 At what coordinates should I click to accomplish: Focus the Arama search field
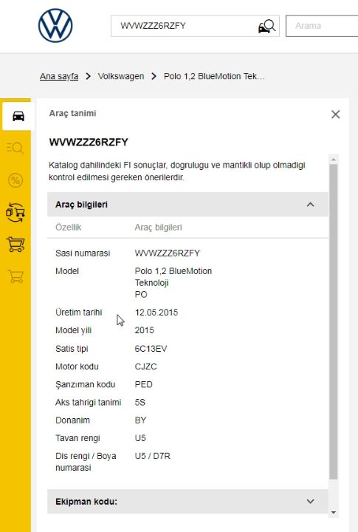tap(322, 26)
